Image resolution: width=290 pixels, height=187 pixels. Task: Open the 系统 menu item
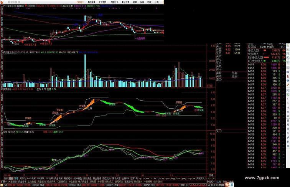point(142,2)
